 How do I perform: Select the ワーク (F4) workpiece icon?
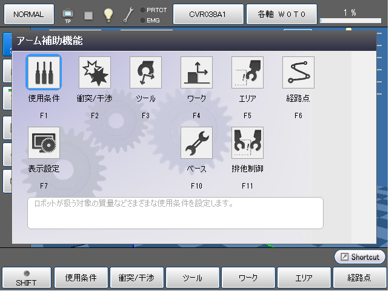click(x=196, y=73)
